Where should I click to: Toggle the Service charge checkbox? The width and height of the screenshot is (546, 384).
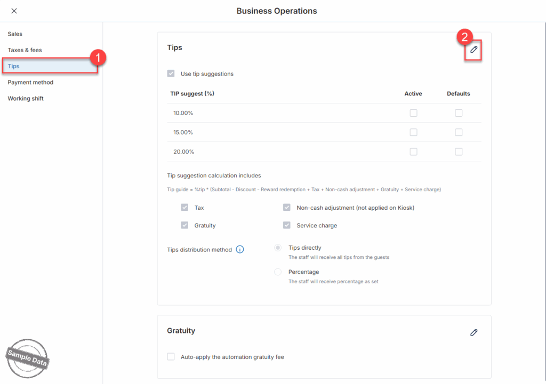[x=287, y=225]
